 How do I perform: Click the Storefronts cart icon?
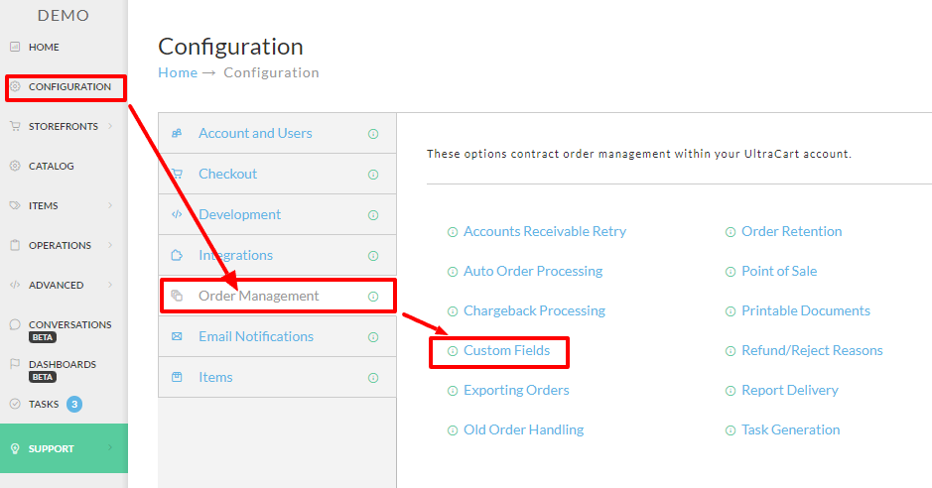[x=15, y=126]
